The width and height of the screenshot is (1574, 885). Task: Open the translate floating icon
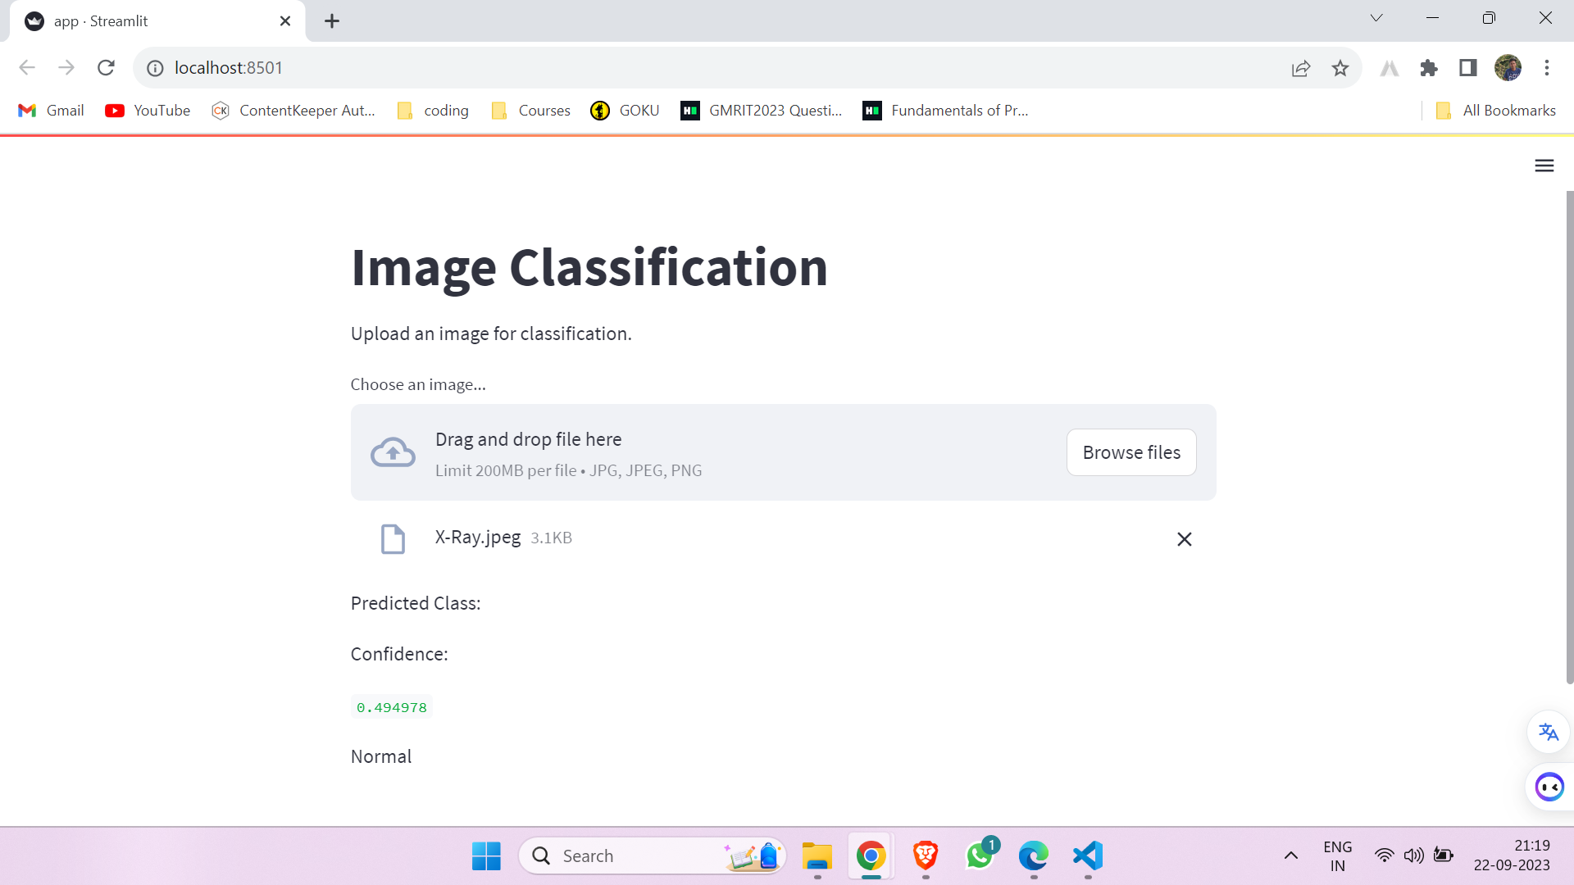pos(1548,732)
